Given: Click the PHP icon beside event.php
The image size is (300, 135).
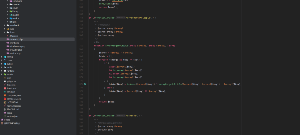Looking at the screenshot, I should [8, 43].
